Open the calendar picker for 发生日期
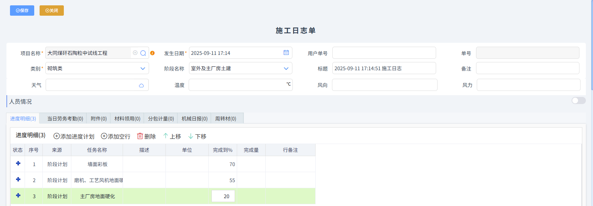The height and width of the screenshot is (206, 593). 286,53
